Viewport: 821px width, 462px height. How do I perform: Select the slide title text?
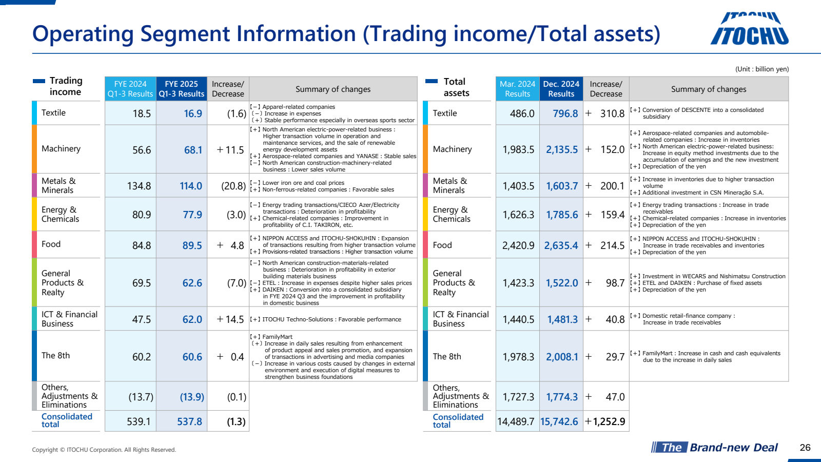point(346,34)
